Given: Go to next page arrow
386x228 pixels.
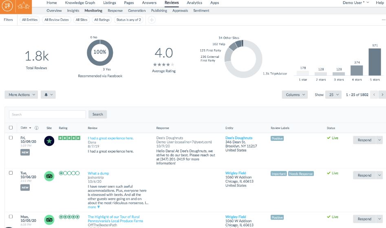Looking at the screenshot, I should 382,95.
